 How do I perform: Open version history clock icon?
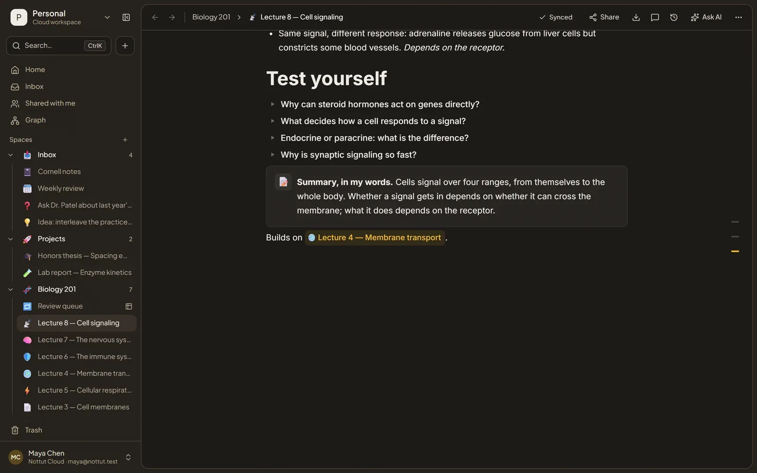tap(674, 18)
